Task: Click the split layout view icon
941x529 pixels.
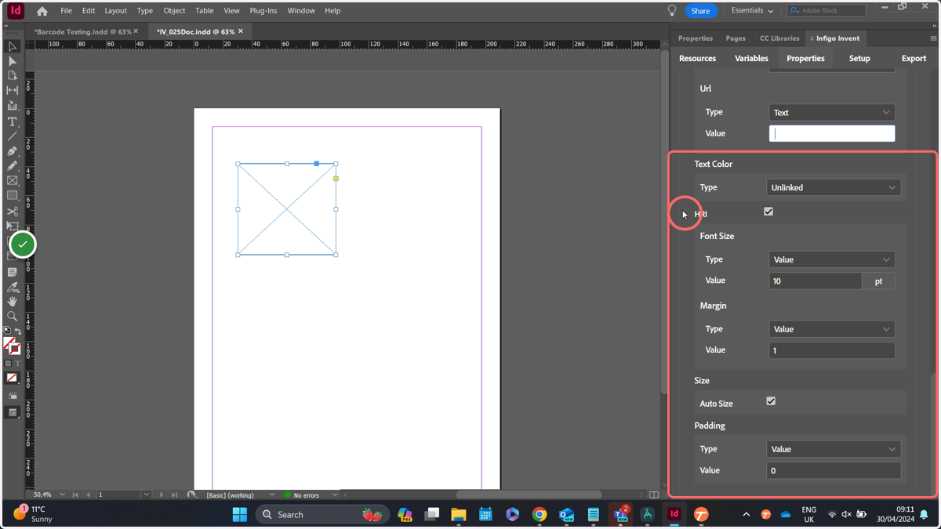Action: coord(654,495)
